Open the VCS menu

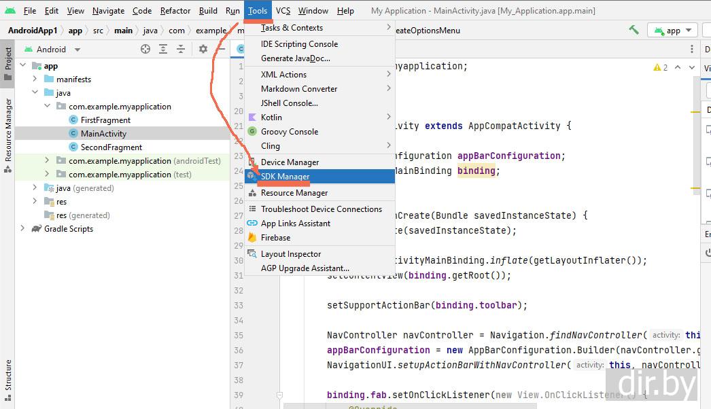(283, 11)
